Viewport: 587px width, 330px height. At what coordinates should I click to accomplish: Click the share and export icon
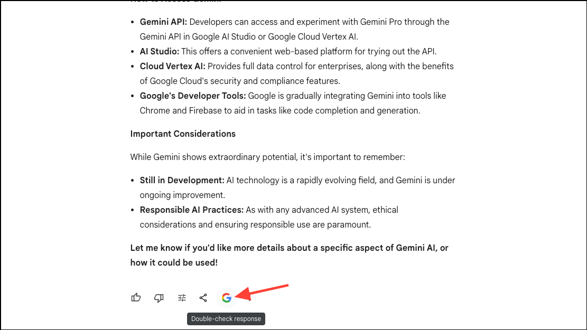coord(203,297)
